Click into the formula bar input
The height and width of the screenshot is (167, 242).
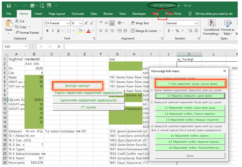151,47
